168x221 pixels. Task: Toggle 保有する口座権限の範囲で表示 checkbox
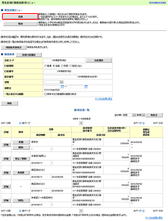(x=45, y=94)
